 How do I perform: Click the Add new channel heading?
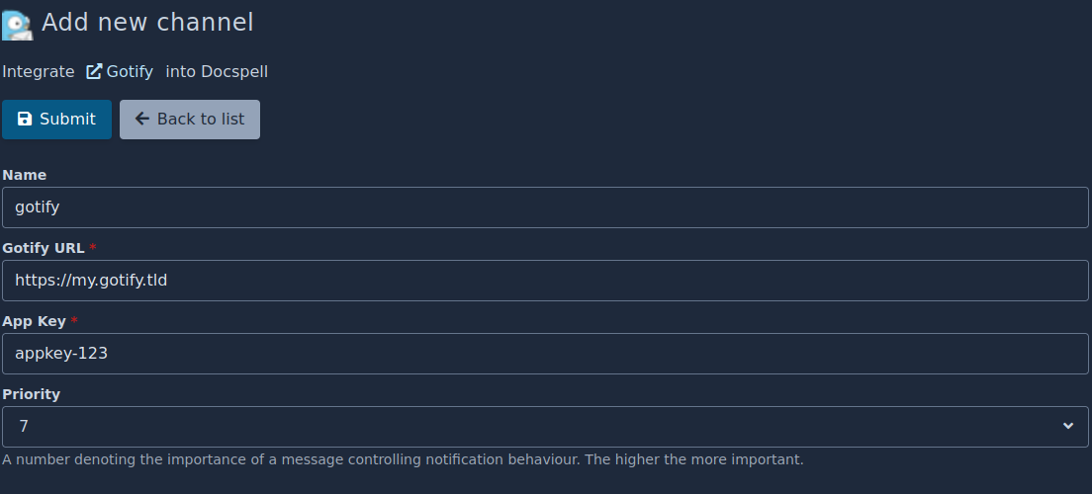point(147,22)
